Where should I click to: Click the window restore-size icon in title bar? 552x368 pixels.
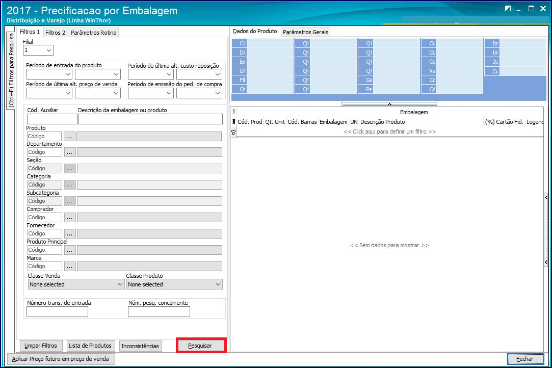coord(508,9)
